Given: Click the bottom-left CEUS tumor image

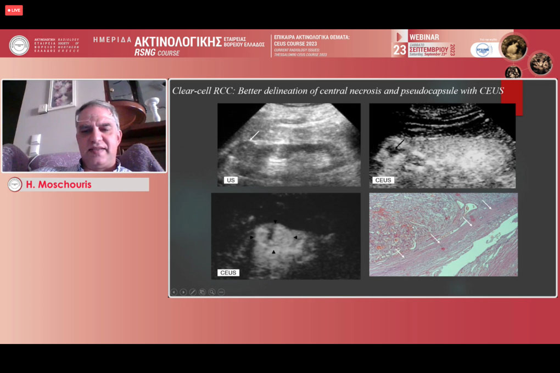Looking at the screenshot, I should [285, 236].
